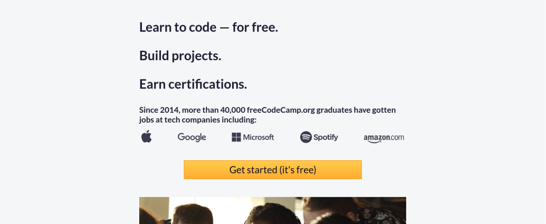The width and height of the screenshot is (546, 224).
Task: Click the "Learn to code — for free." heading
Action: pos(208,27)
